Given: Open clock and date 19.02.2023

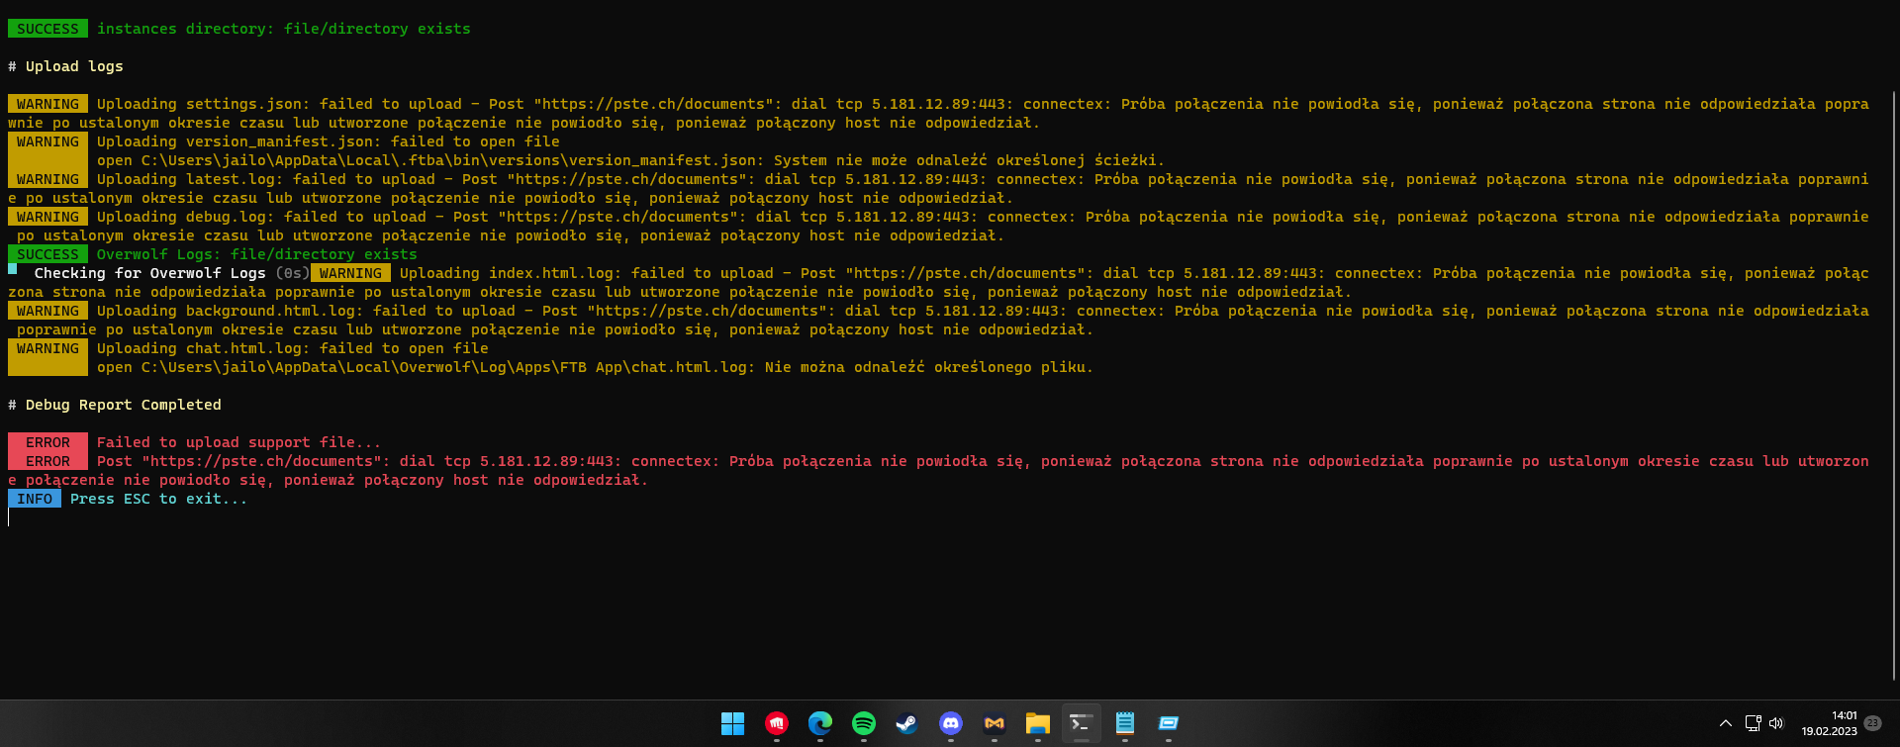Looking at the screenshot, I should [1829, 723].
